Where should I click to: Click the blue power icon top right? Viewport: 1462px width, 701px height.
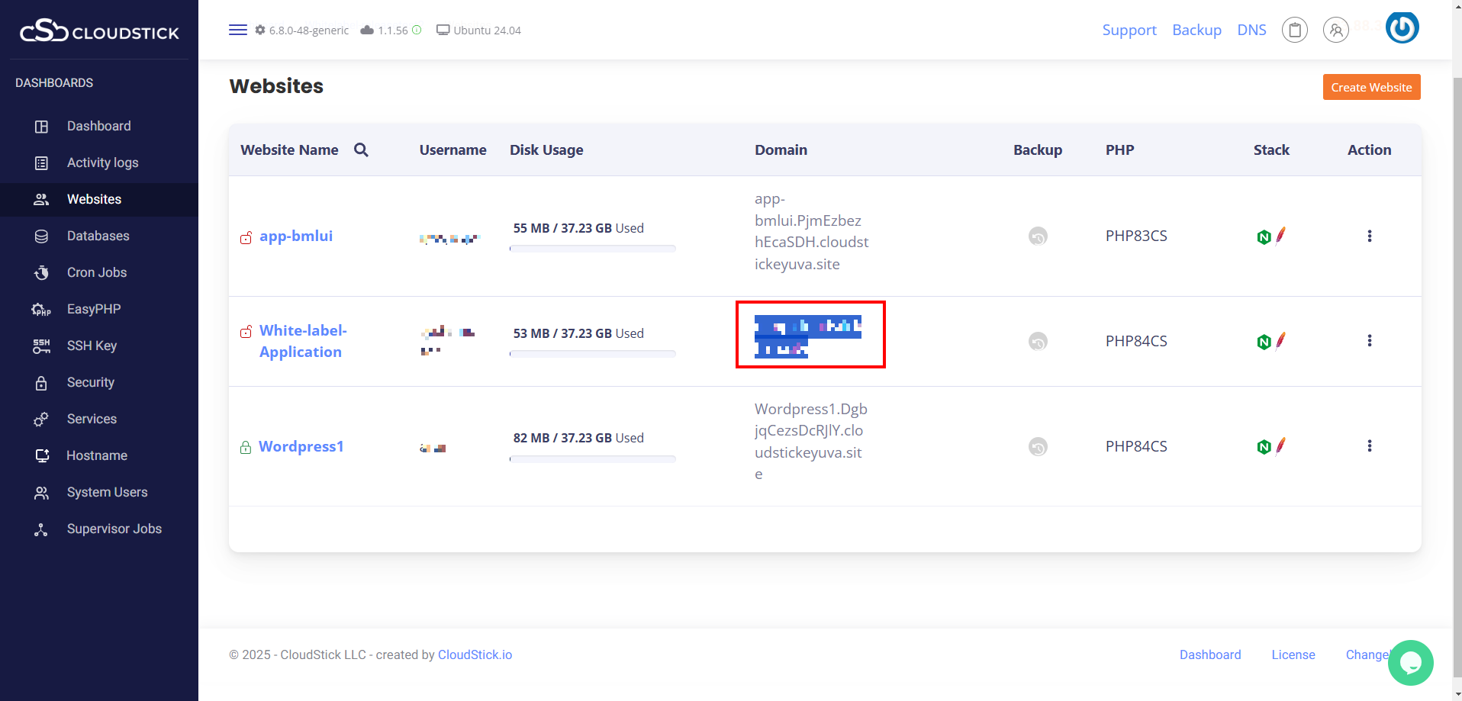[1402, 28]
